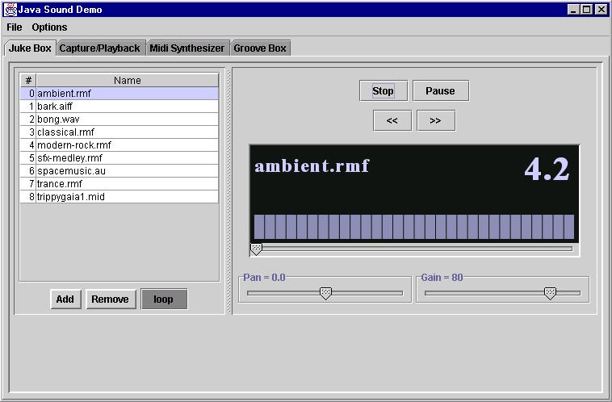Viewport: 612px width, 402px height.
Task: Stop the current playback
Action: (x=383, y=91)
